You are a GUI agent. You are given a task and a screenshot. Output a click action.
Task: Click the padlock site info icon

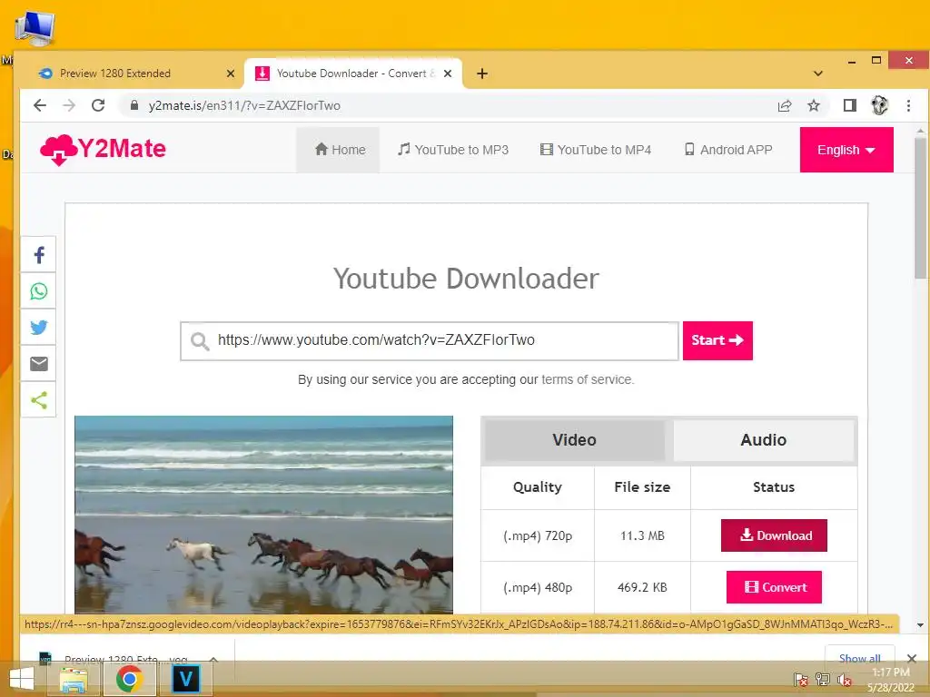pos(134,105)
